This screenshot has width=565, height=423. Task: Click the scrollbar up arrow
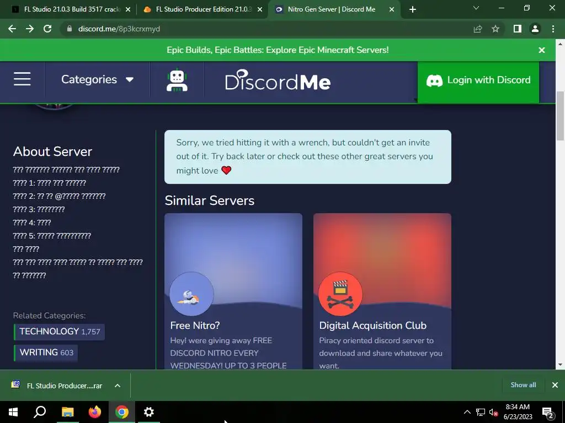[x=560, y=44]
